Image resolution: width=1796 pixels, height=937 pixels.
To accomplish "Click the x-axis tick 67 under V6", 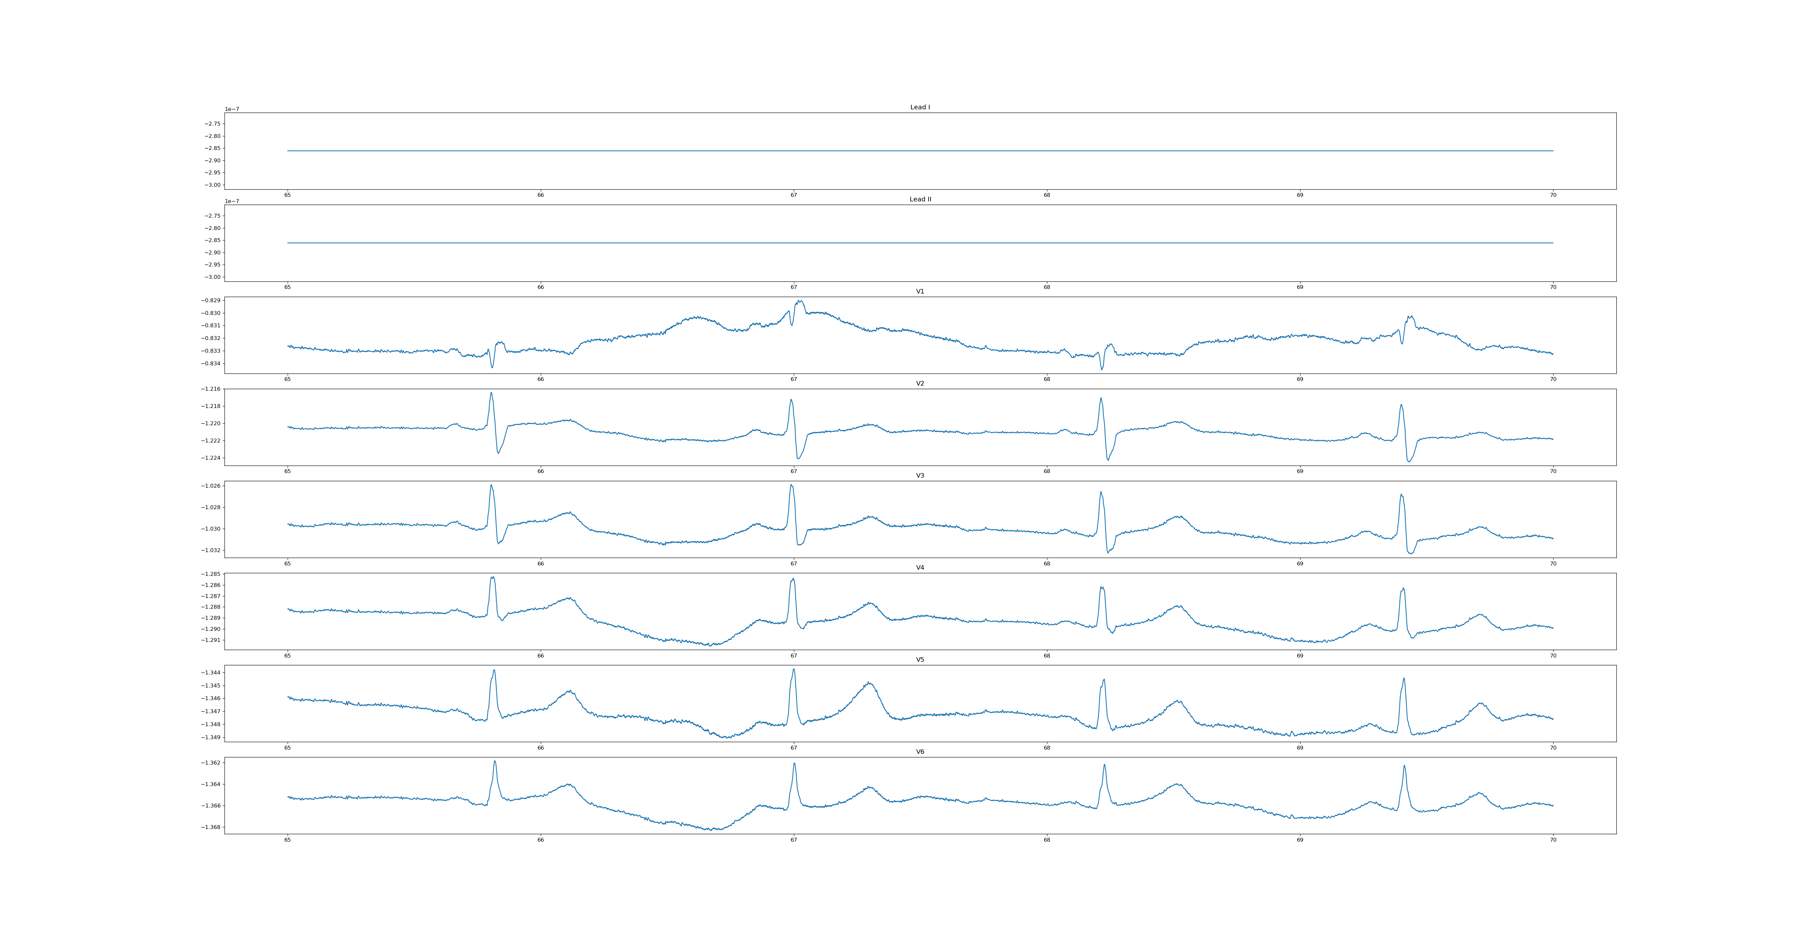I will [794, 840].
